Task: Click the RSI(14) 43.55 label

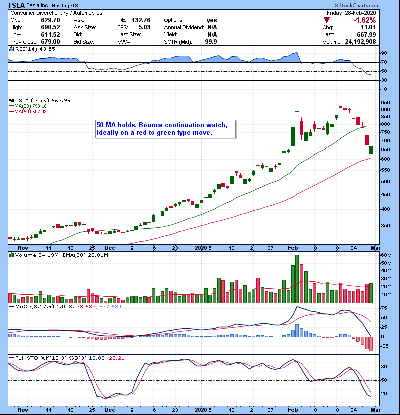Action: (35, 49)
